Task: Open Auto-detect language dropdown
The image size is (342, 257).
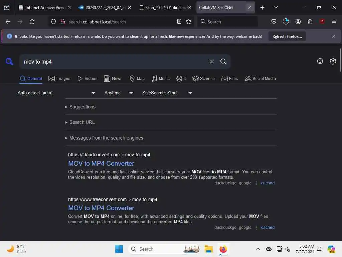Action: (56, 93)
